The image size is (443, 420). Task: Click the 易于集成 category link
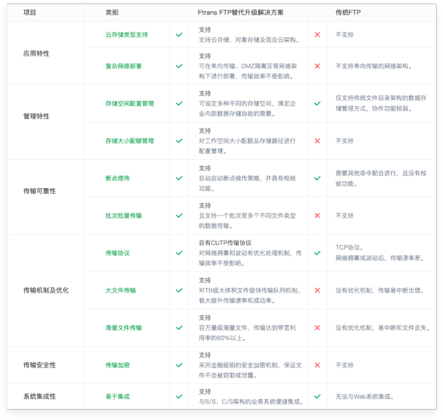pos(118,396)
